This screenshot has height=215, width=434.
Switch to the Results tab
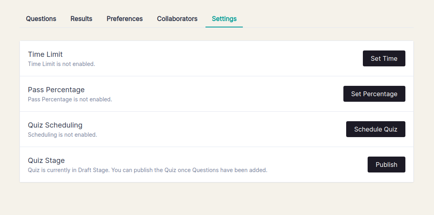[81, 19]
